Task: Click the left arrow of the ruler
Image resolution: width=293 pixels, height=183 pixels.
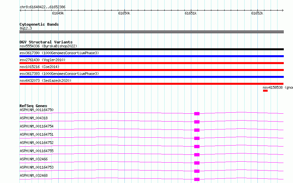Action: (x=20, y=10)
